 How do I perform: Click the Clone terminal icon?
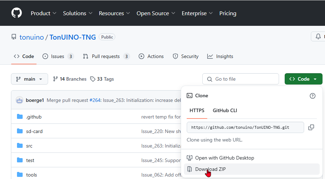[x=190, y=96]
